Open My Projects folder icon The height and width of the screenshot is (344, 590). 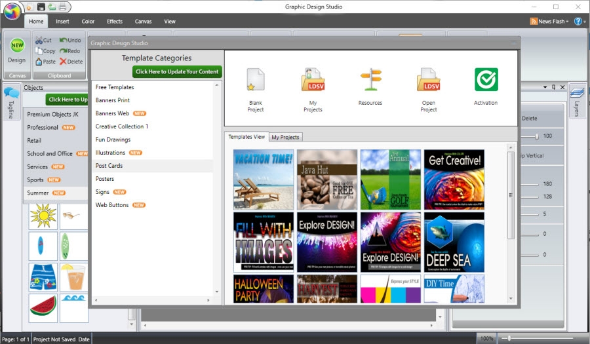pyautogui.click(x=313, y=80)
